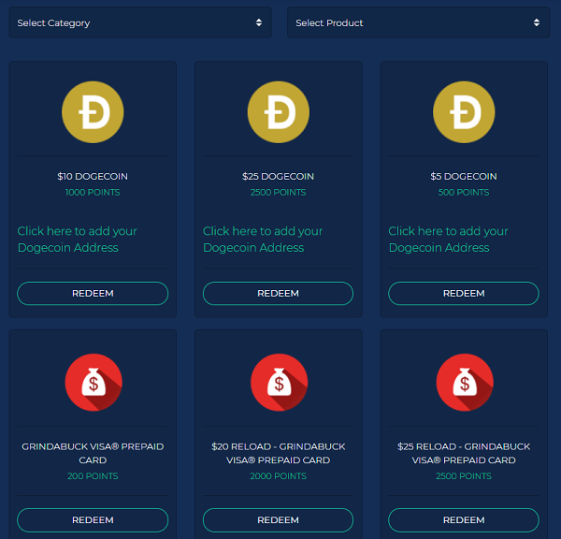Click the $10 DOGECOIN title text
The image size is (561, 539).
tap(93, 176)
